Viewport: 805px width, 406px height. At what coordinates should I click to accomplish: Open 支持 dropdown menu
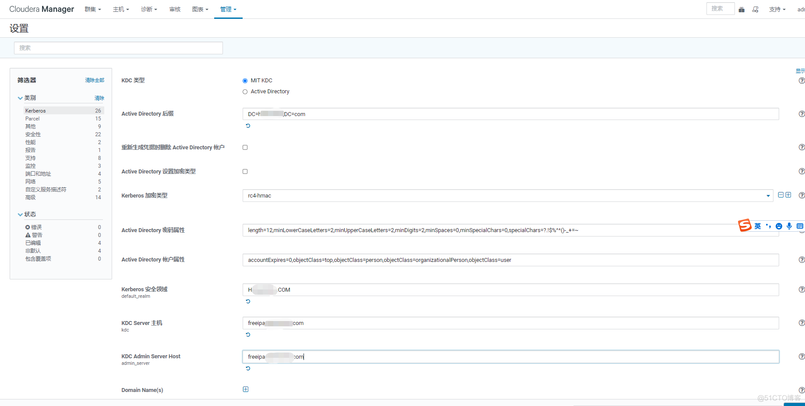pyautogui.click(x=777, y=9)
